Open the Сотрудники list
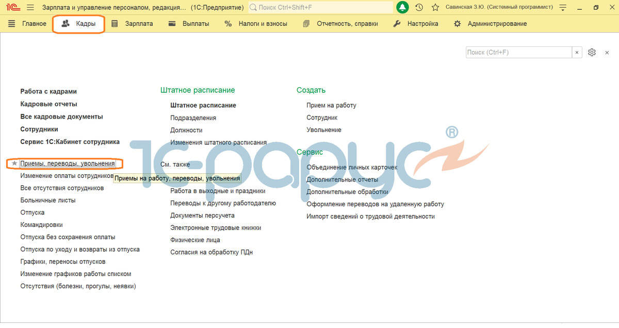The width and height of the screenshot is (619, 328). (39, 129)
